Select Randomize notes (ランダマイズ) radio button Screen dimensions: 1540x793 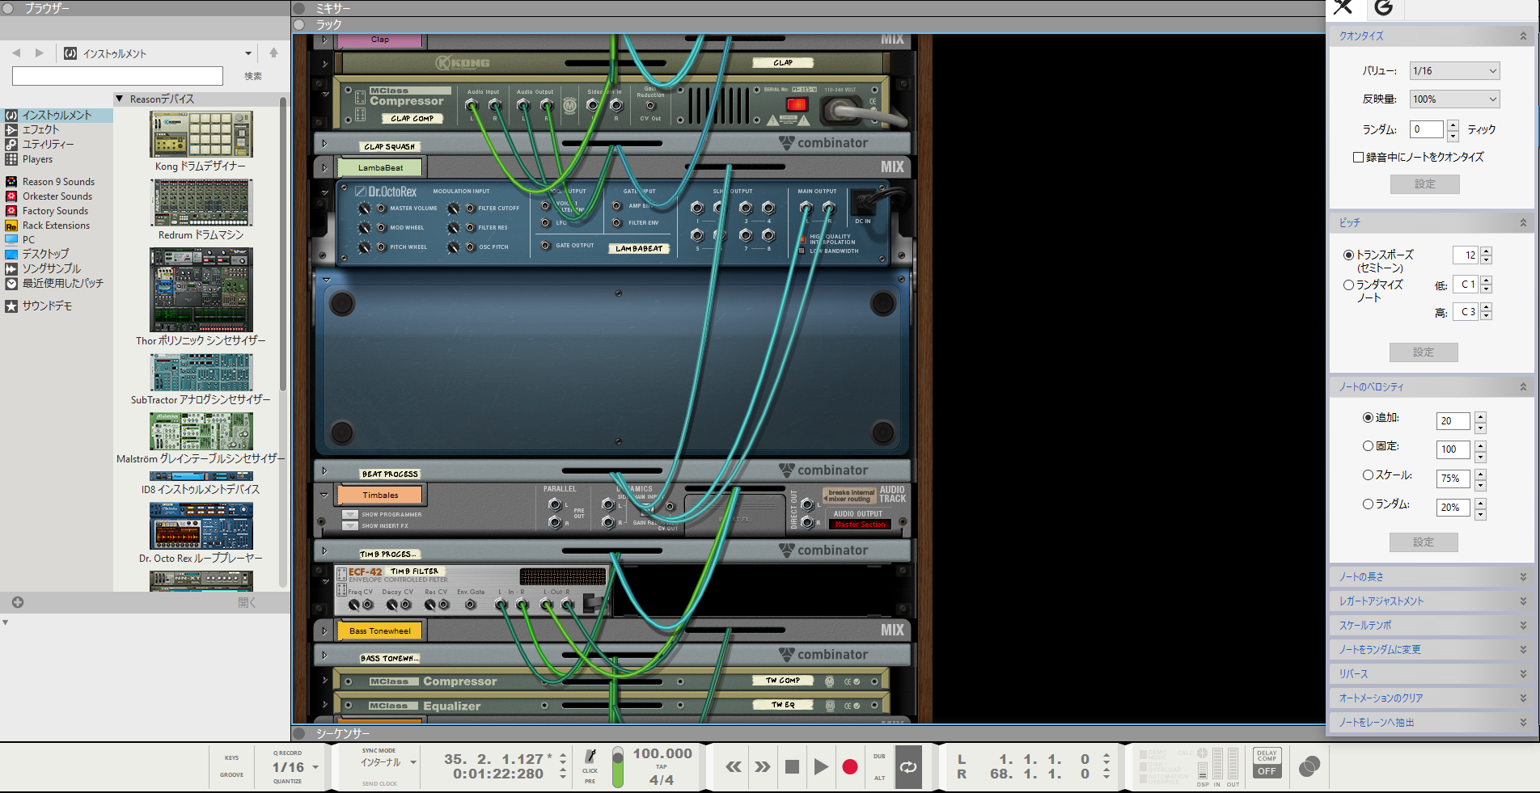[1348, 285]
